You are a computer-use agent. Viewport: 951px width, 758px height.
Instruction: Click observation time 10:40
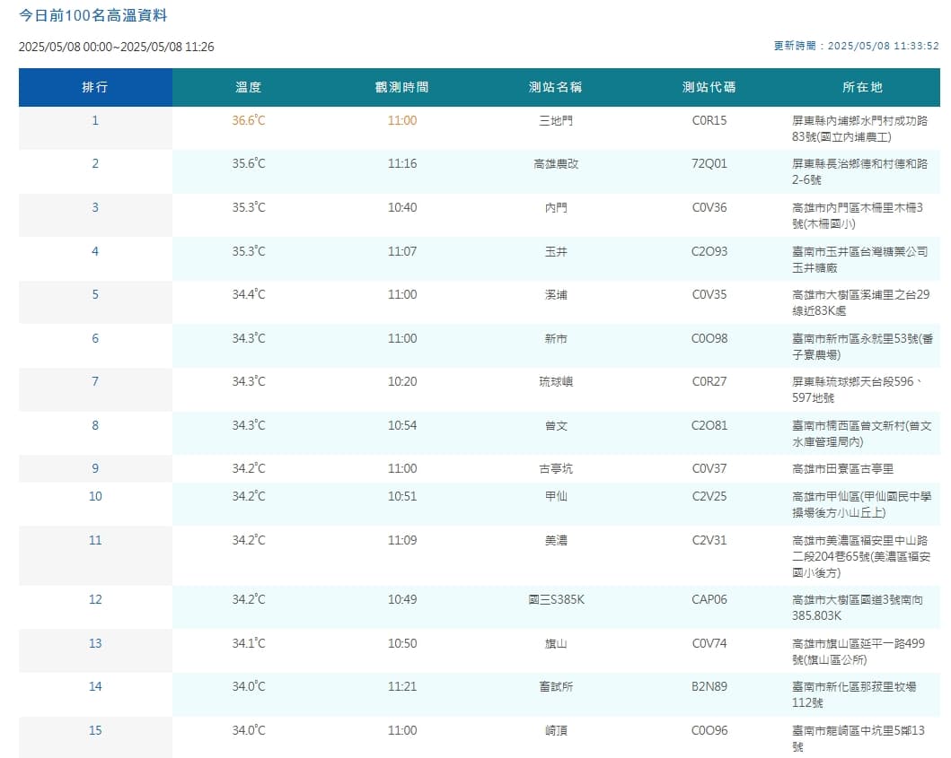[402, 208]
